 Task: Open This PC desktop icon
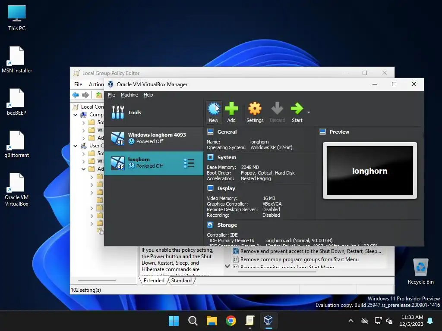[x=17, y=18]
